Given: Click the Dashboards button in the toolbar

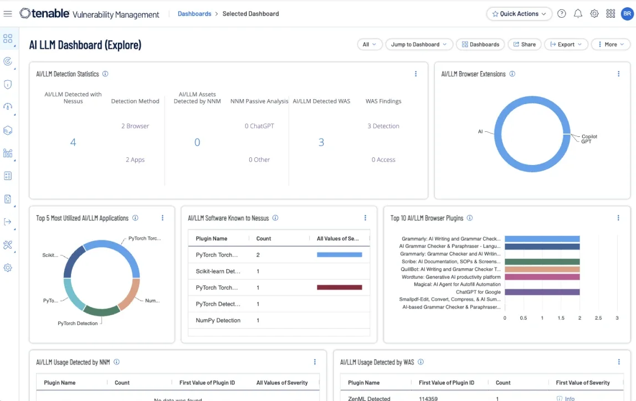Looking at the screenshot, I should [x=480, y=45].
